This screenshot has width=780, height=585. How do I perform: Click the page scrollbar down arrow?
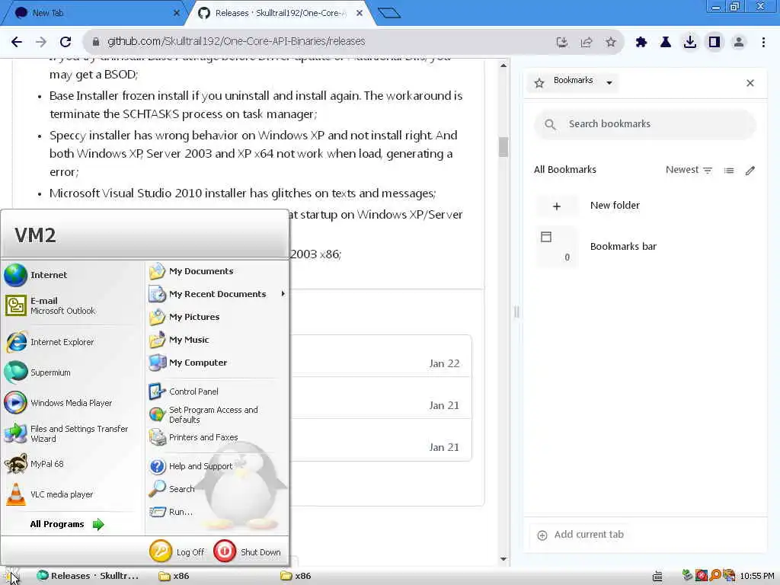pos(503,559)
